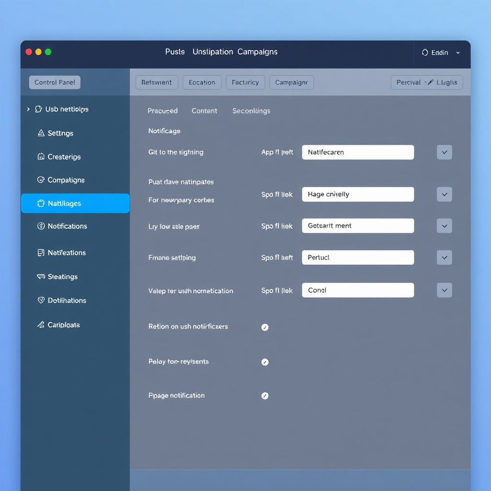Open Compatigns via its sidebar icon
The width and height of the screenshot is (491, 491).
pyautogui.click(x=41, y=180)
